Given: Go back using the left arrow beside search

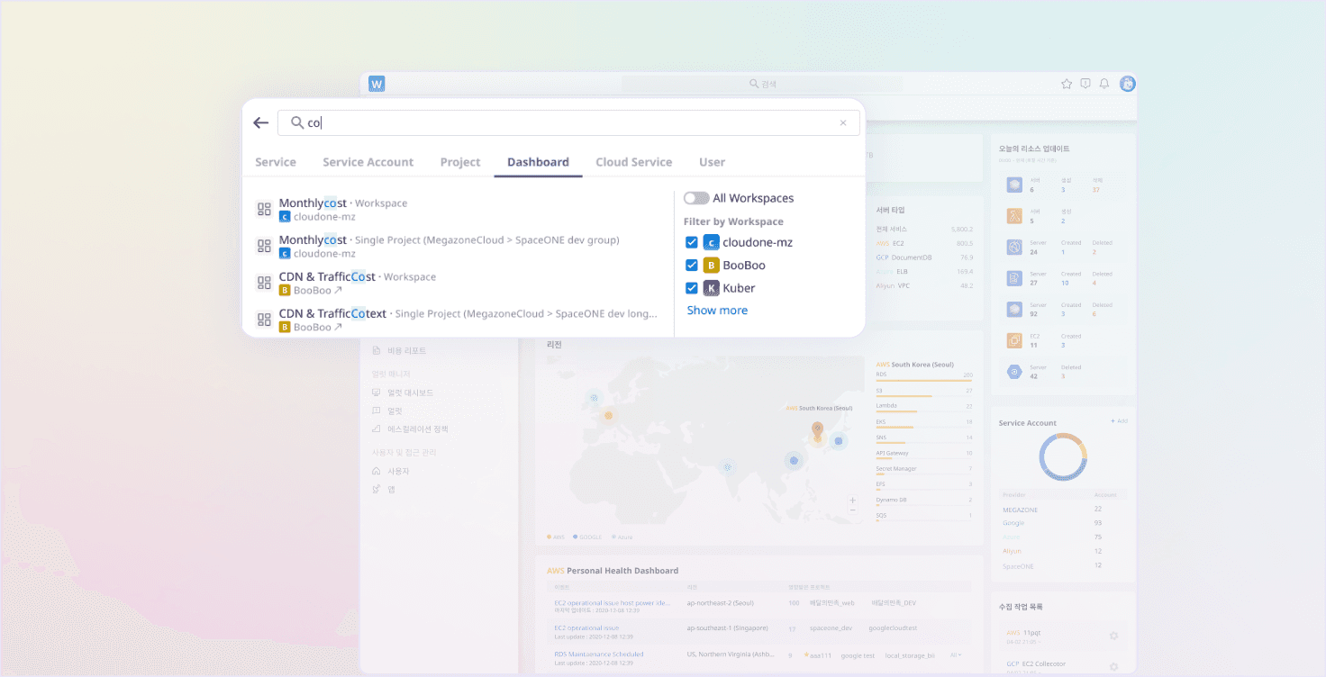Looking at the screenshot, I should tap(260, 122).
